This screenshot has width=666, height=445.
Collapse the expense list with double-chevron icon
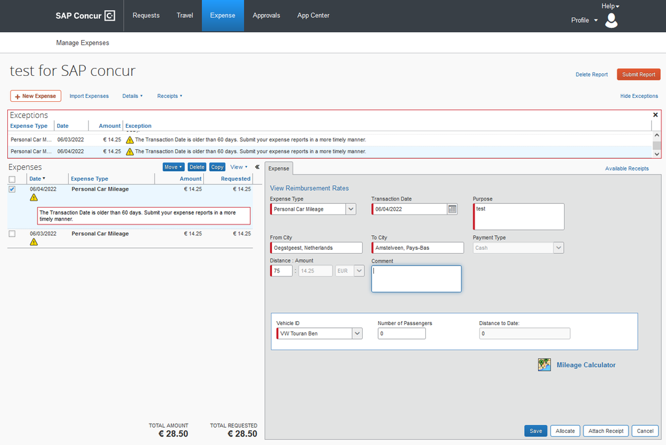tap(257, 167)
